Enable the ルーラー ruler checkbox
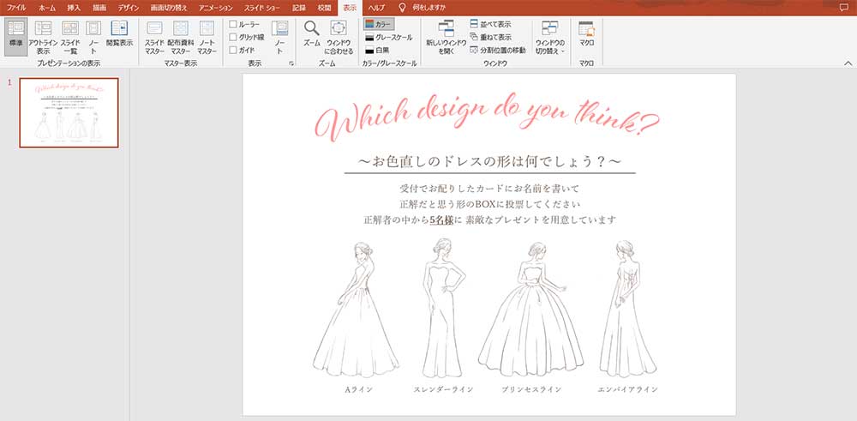857x421 pixels. 234,24
